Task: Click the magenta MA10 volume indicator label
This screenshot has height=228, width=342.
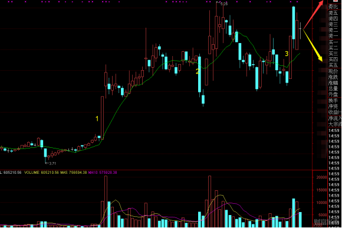Action: pyautogui.click(x=103, y=173)
